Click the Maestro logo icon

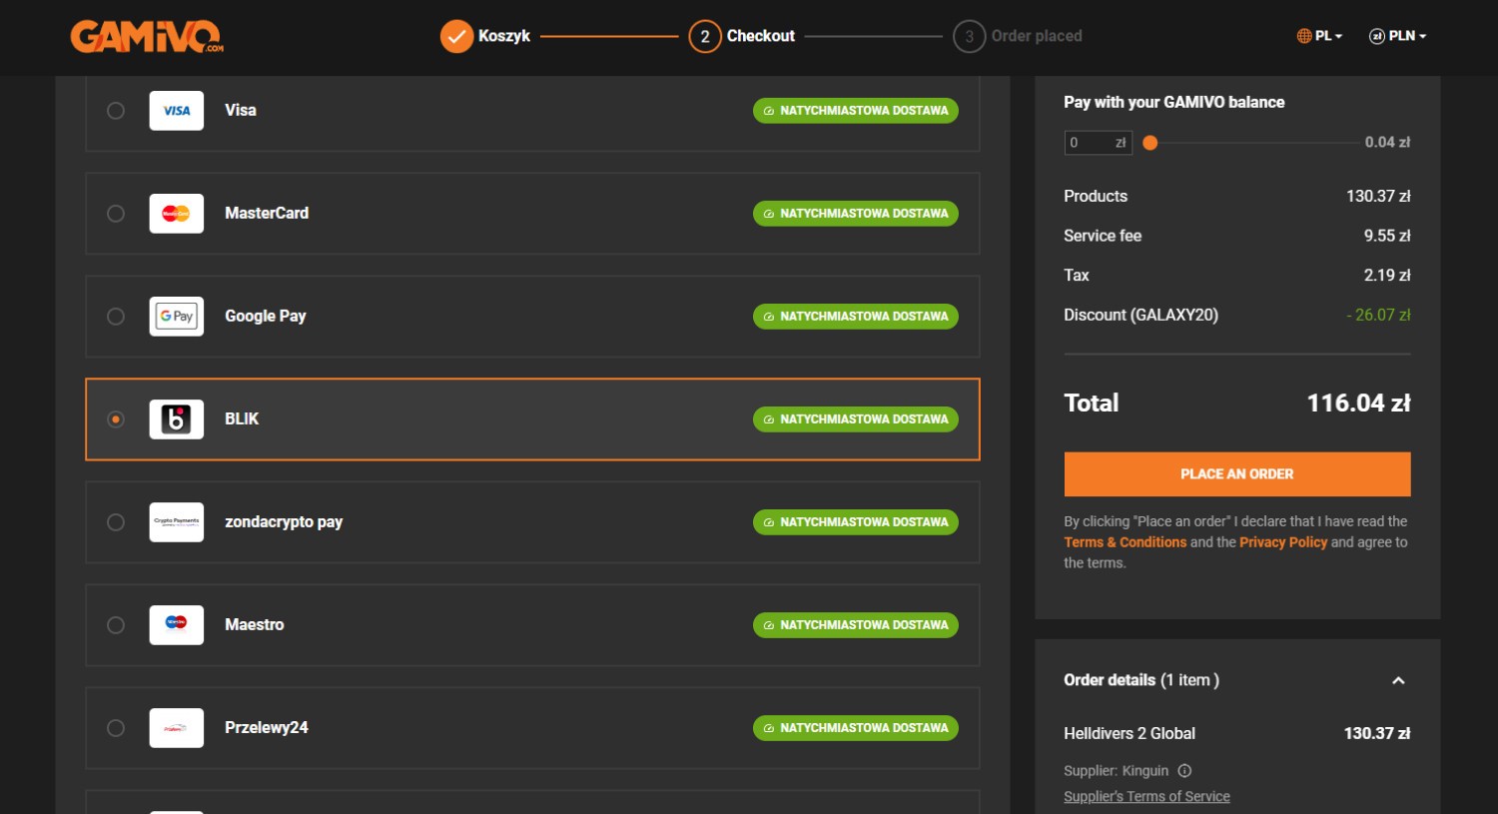pos(177,625)
